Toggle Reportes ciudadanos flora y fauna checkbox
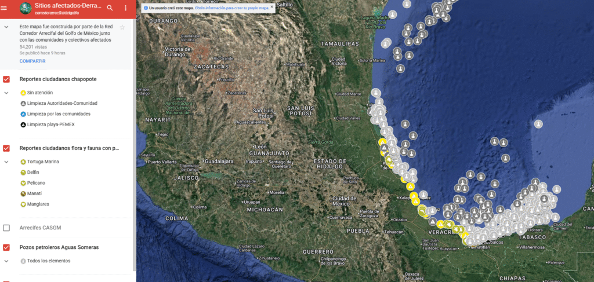This screenshot has width=594, height=282. 6,148
